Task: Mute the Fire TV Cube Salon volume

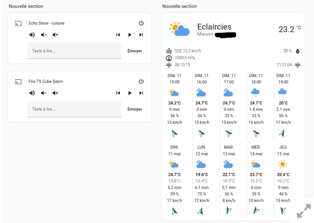Action: coord(32,93)
